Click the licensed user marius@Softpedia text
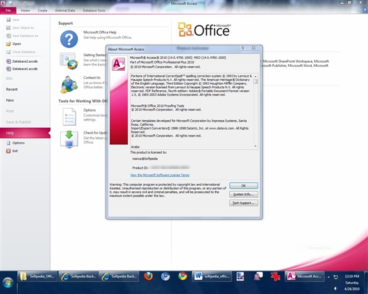The width and height of the screenshot is (368, 294). click(145, 159)
